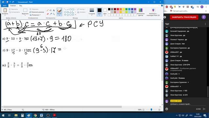Switch to the Home (Главная) ribbon tab
Screen dimensions: 209x118
point(13,6)
